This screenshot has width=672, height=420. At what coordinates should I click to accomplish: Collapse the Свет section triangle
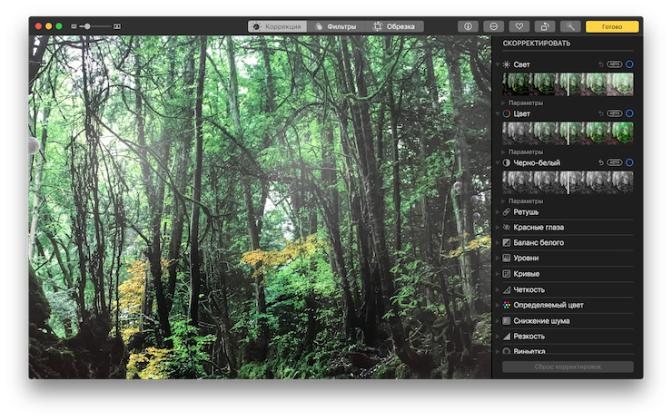point(498,64)
